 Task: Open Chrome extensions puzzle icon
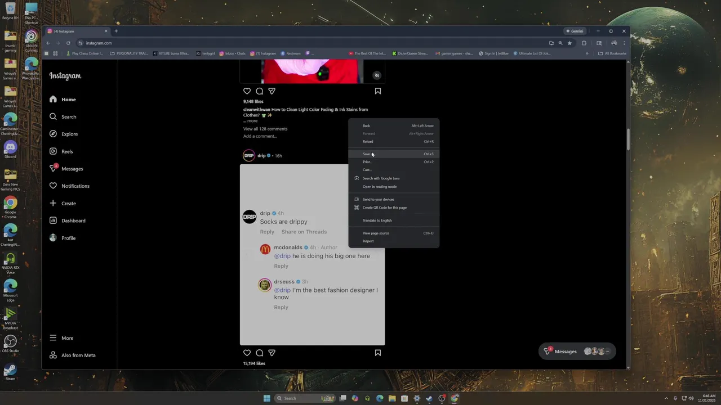click(584, 43)
